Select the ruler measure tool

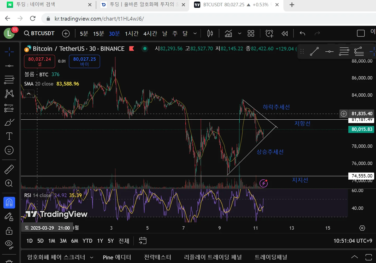pos(9,169)
